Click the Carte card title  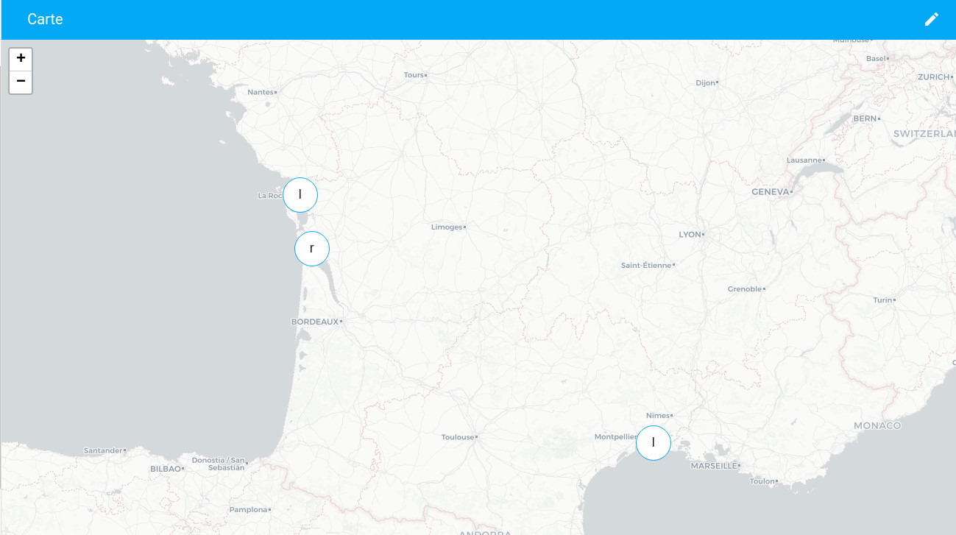45,19
